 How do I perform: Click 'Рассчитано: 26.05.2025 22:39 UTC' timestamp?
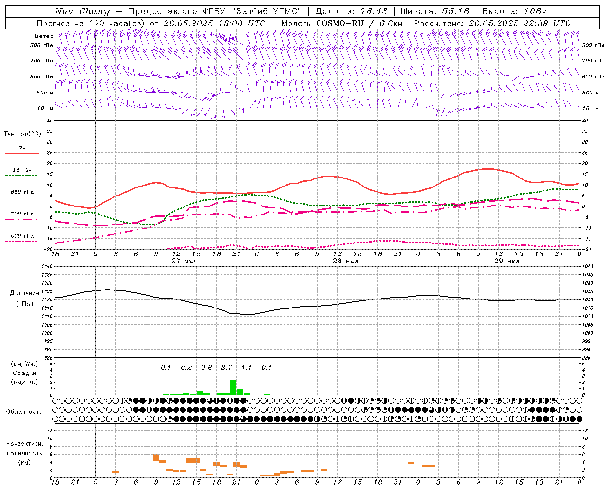pos(492,23)
